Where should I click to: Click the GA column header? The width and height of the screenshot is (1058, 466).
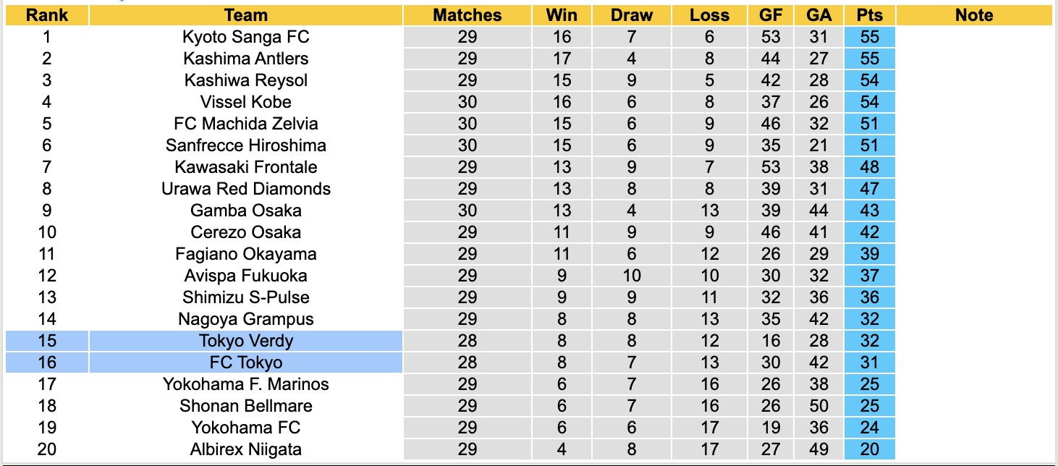point(818,15)
